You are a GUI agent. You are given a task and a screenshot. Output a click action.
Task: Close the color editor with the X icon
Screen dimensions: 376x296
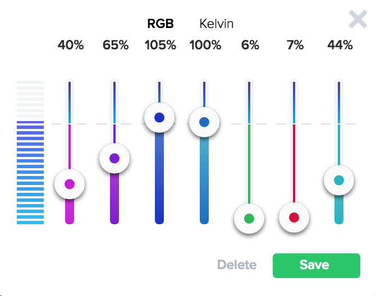click(357, 19)
